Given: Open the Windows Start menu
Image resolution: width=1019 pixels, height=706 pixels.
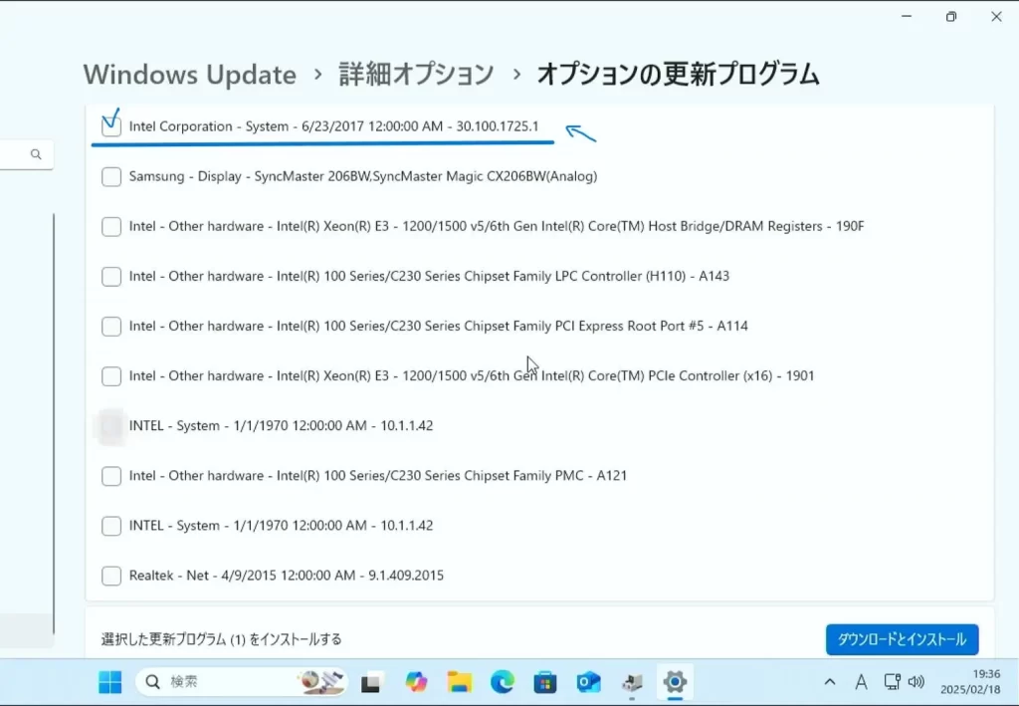Looking at the screenshot, I should (110, 682).
